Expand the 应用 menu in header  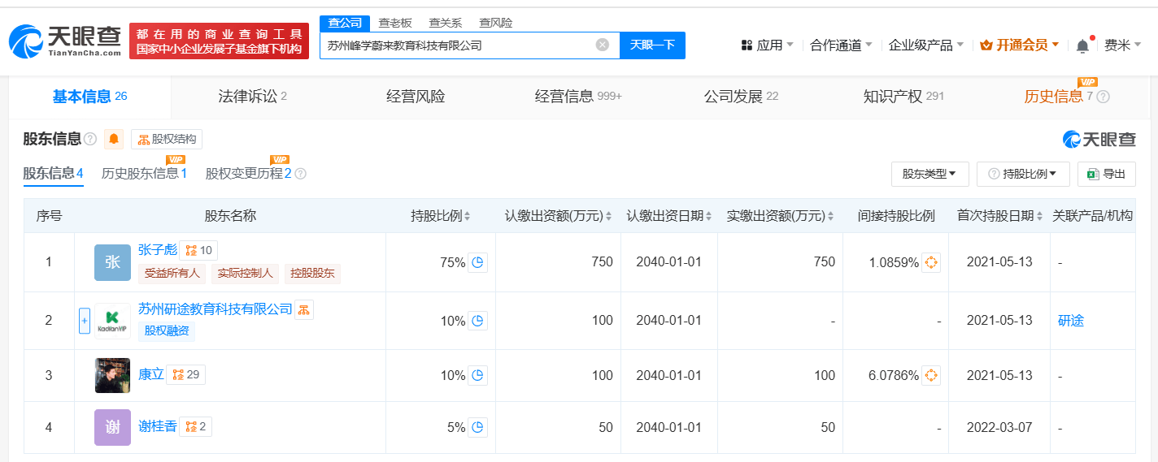pos(767,45)
